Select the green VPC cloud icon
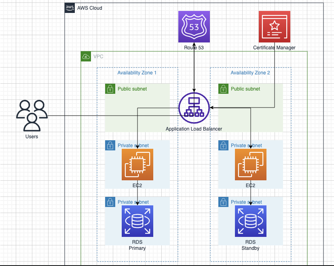The height and width of the screenshot is (266, 334). 86,57
